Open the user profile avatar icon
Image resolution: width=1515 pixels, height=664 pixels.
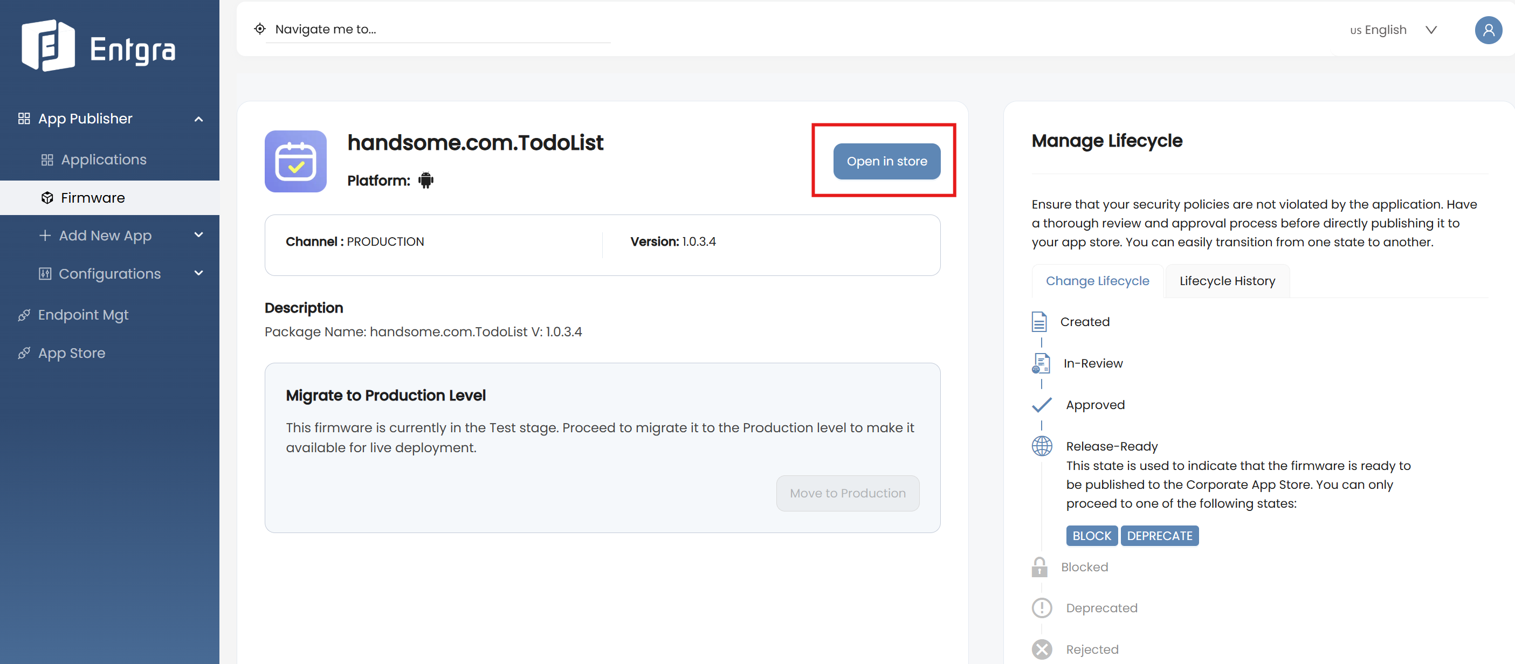pyautogui.click(x=1488, y=30)
